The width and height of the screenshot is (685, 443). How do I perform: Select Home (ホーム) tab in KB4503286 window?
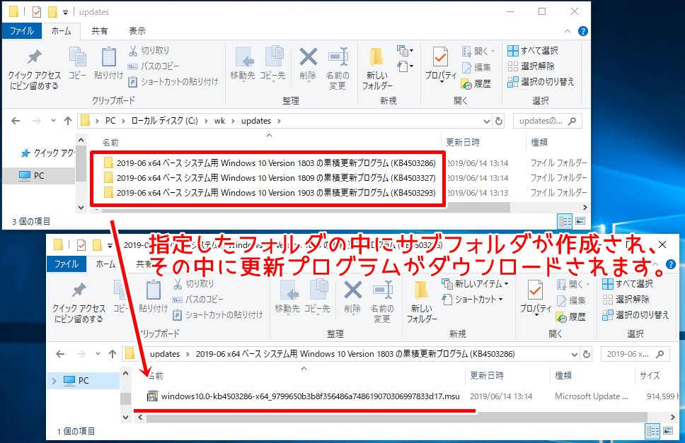(105, 264)
